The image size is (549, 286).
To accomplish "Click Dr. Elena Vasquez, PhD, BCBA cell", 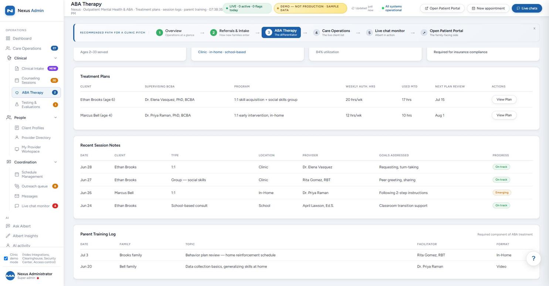I will click(x=170, y=100).
